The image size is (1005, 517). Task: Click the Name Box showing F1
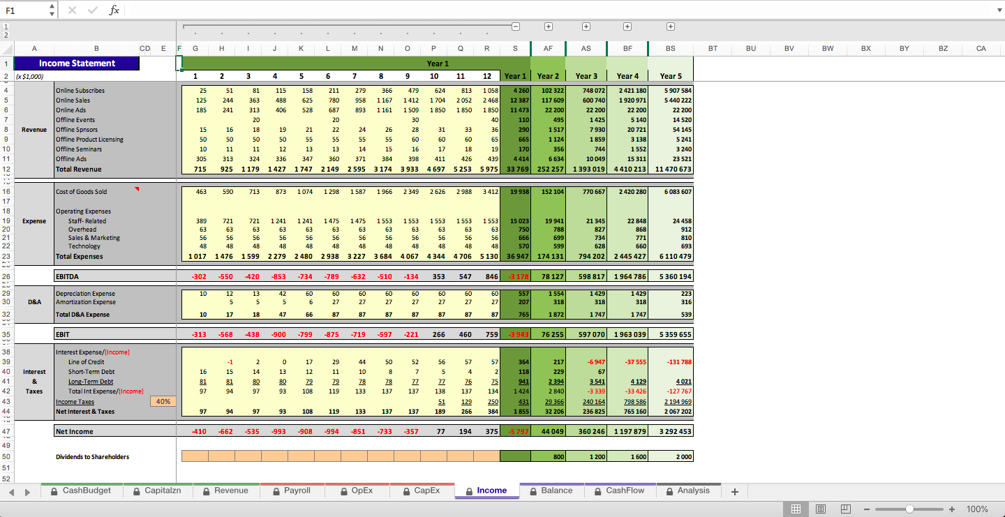click(x=24, y=10)
